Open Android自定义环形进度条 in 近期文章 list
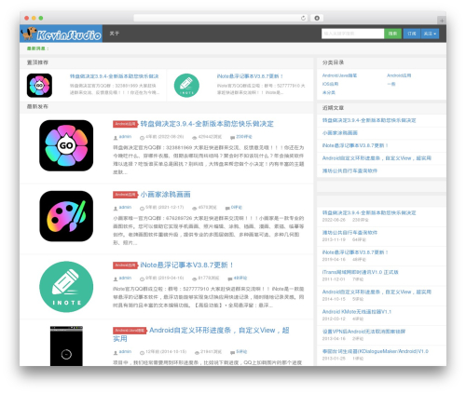This screenshot has width=466, height=394. (377, 158)
